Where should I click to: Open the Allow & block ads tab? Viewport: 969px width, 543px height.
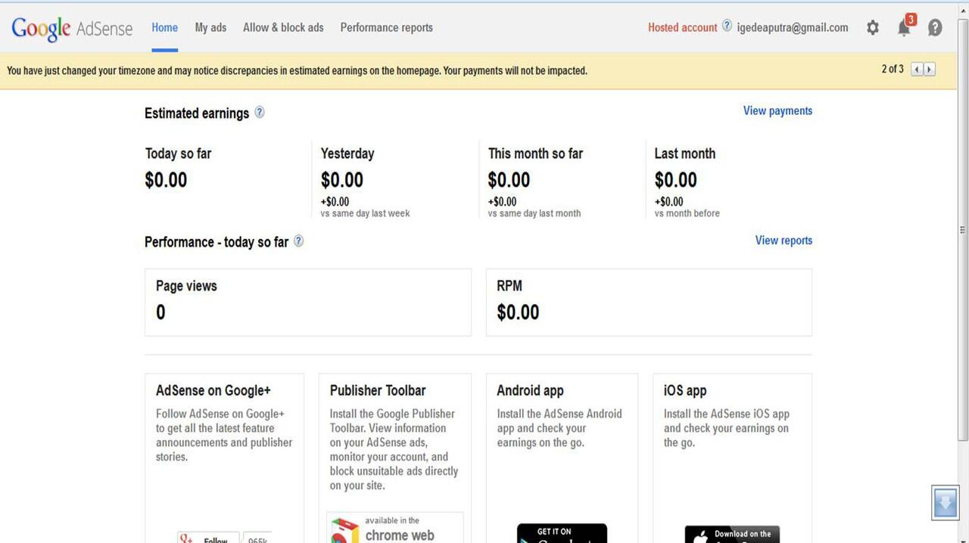(283, 28)
